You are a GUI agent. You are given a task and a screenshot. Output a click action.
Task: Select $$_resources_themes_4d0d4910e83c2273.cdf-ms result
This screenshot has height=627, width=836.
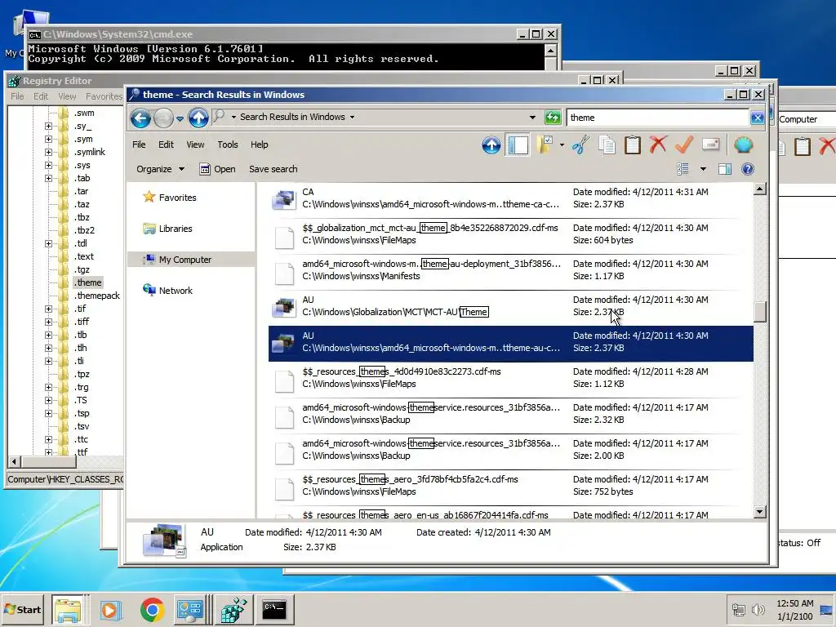click(x=511, y=378)
